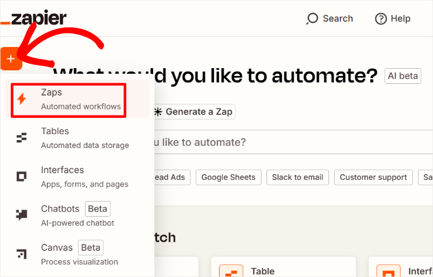The width and height of the screenshot is (433, 277).
Task: Select Canvas Process visualization entry
Action: pyautogui.click(x=77, y=254)
